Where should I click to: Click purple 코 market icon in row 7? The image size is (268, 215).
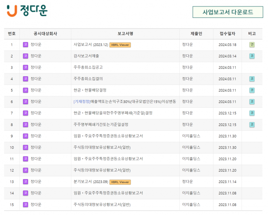tap(25, 113)
